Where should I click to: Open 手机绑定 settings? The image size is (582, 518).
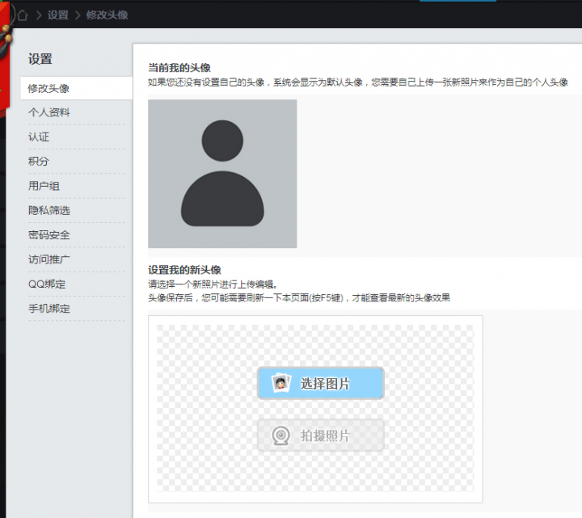pyautogui.click(x=48, y=309)
